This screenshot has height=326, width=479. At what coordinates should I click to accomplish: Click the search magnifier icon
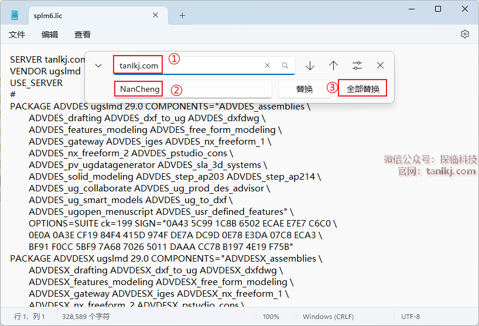coord(285,66)
